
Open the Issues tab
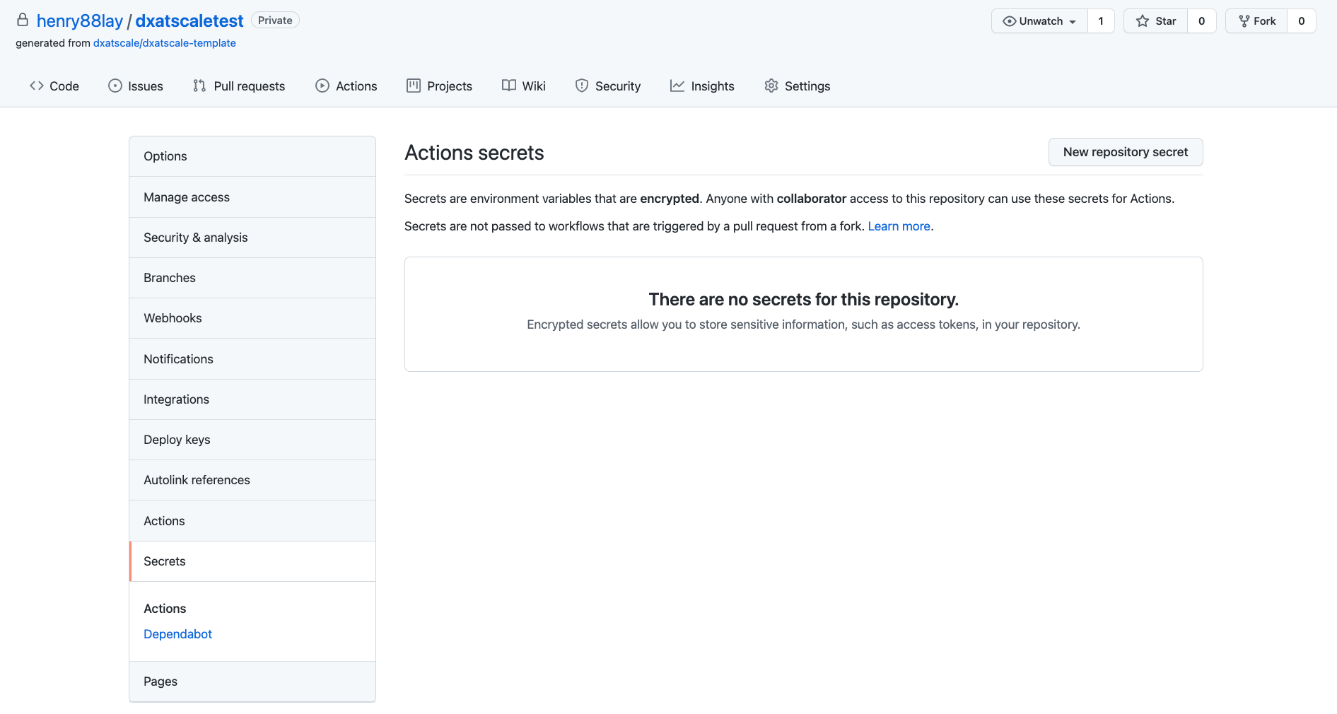coord(136,86)
